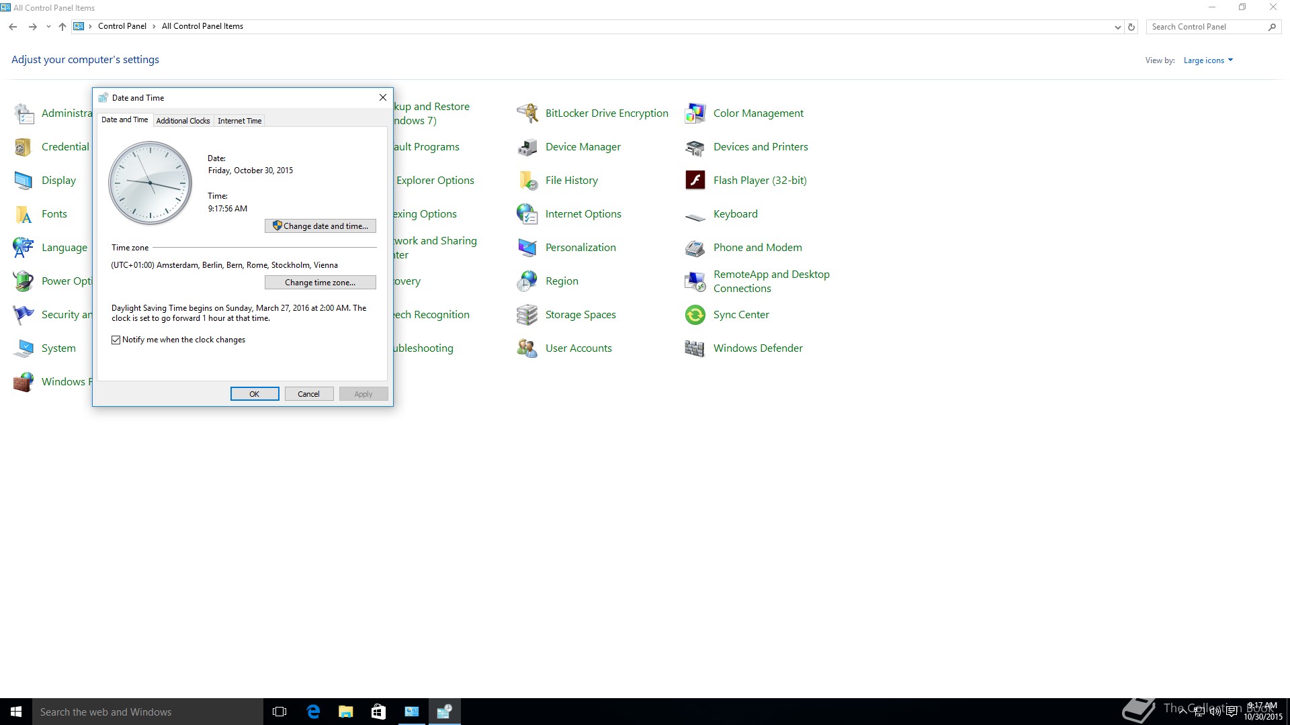1290x725 pixels.
Task: Switch to the Additional Clocks tab
Action: tap(183, 121)
